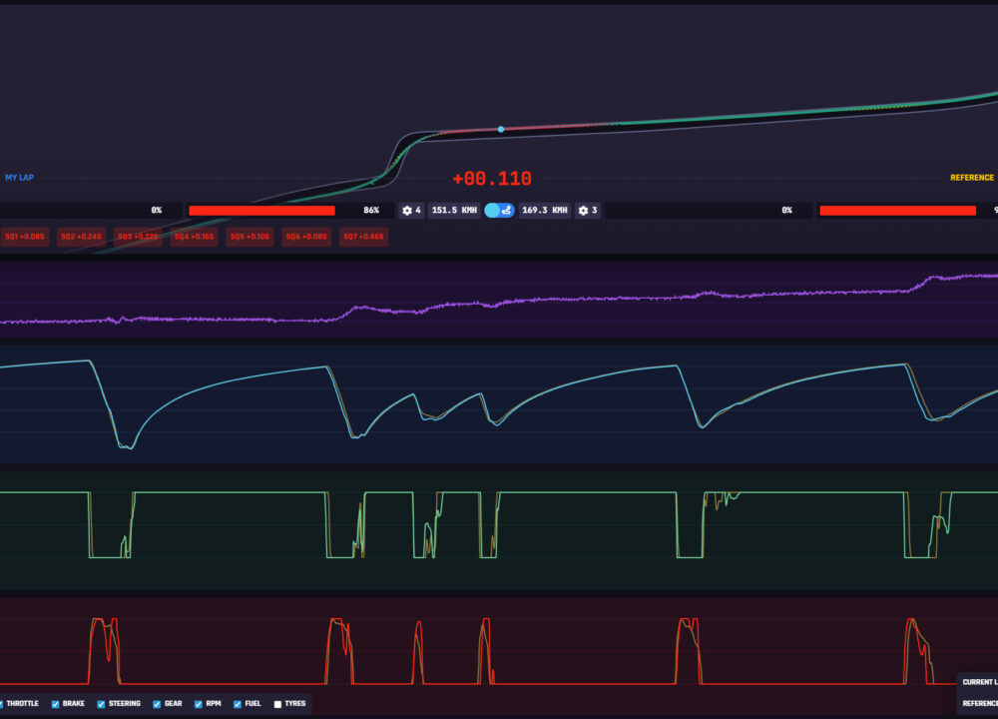This screenshot has height=719, width=998.
Task: Uncheck the Fuel checkbox
Action: coord(238,704)
